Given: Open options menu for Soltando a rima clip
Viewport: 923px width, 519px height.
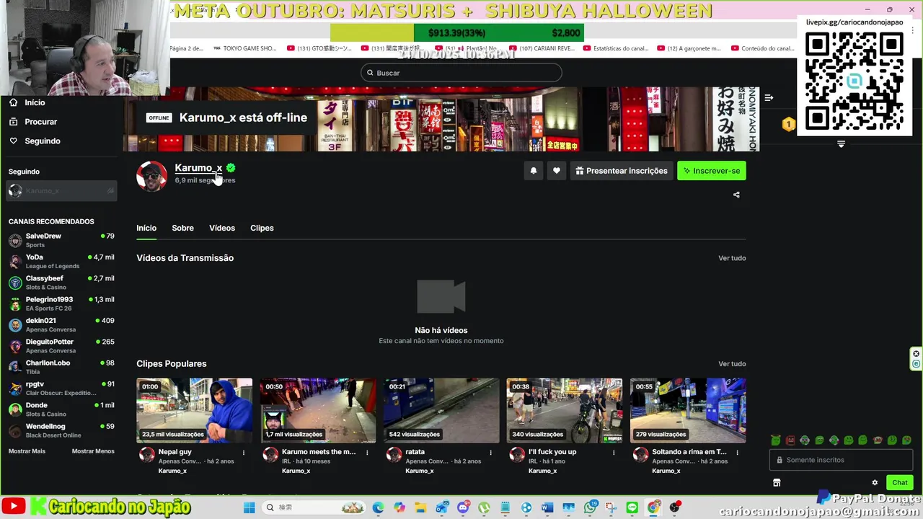Looking at the screenshot, I should pyautogui.click(x=737, y=453).
